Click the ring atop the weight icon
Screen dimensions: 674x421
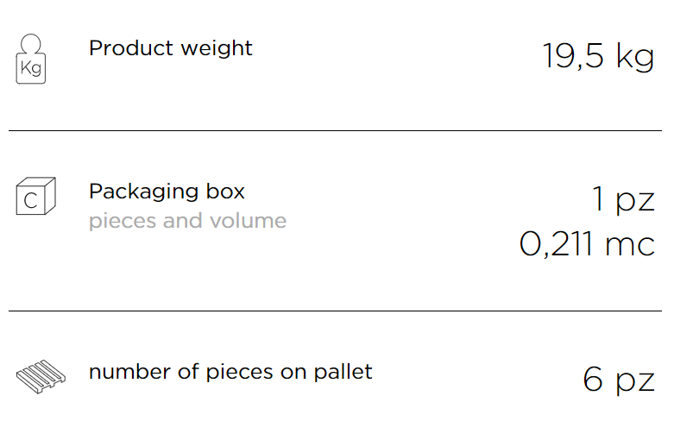(x=31, y=44)
